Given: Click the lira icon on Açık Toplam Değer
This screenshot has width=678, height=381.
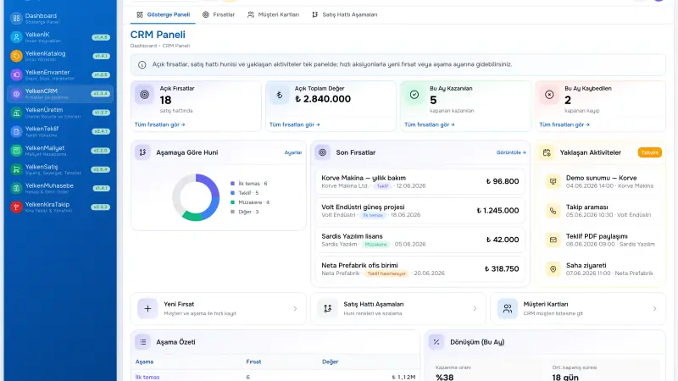Looking at the screenshot, I should [x=280, y=95].
